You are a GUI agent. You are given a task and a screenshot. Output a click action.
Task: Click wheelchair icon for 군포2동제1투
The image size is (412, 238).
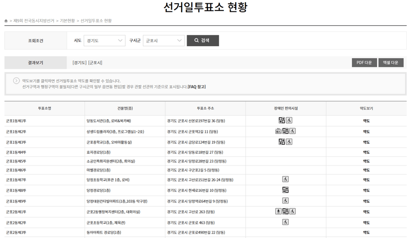[x=292, y=211]
